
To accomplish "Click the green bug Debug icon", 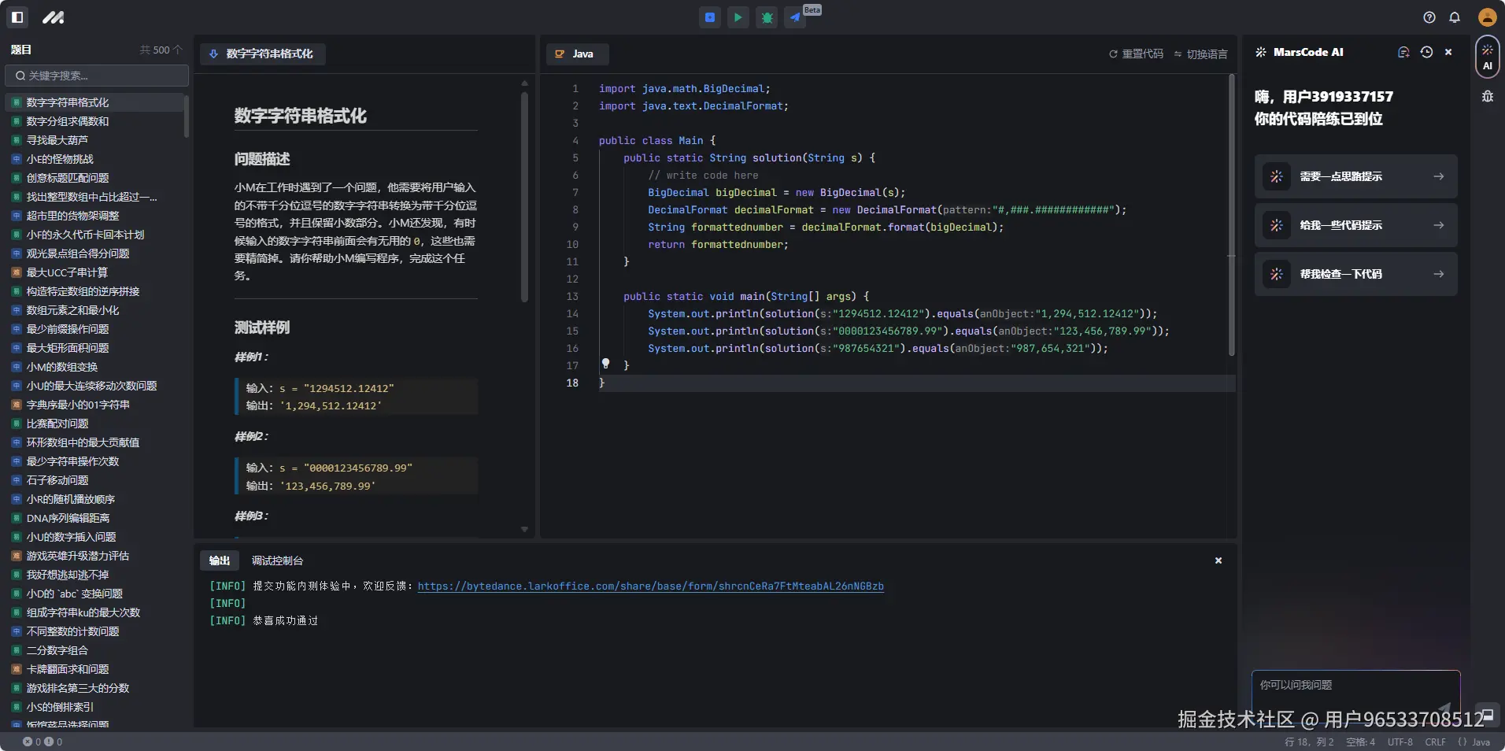I will coord(767,17).
